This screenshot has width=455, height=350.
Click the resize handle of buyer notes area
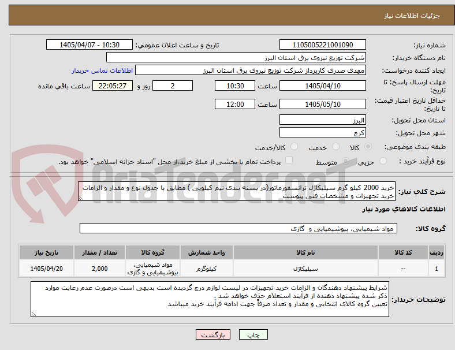[33, 314]
